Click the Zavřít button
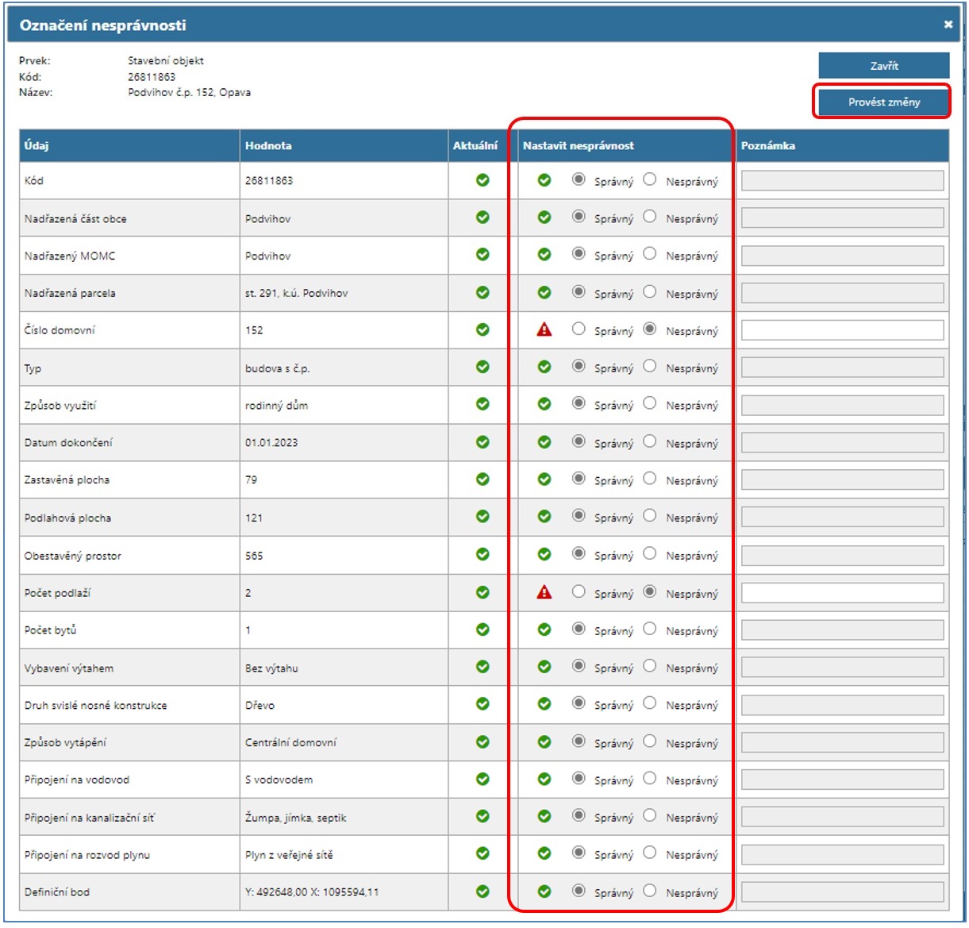The width and height of the screenshot is (969, 928). (883, 66)
